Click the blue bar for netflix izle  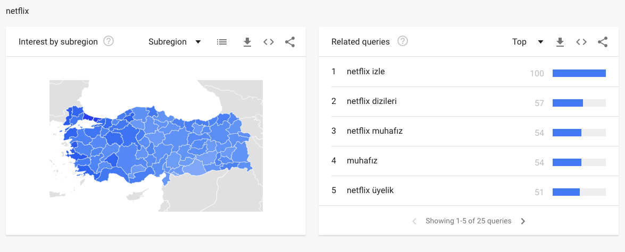tap(579, 73)
